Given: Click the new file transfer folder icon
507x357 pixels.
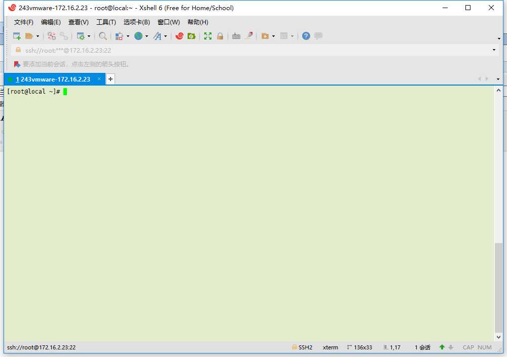Looking at the screenshot, I should click(265, 36).
